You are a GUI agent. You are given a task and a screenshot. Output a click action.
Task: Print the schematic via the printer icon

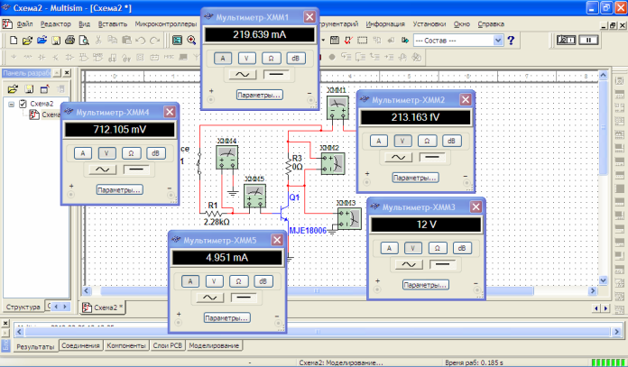click(x=69, y=41)
